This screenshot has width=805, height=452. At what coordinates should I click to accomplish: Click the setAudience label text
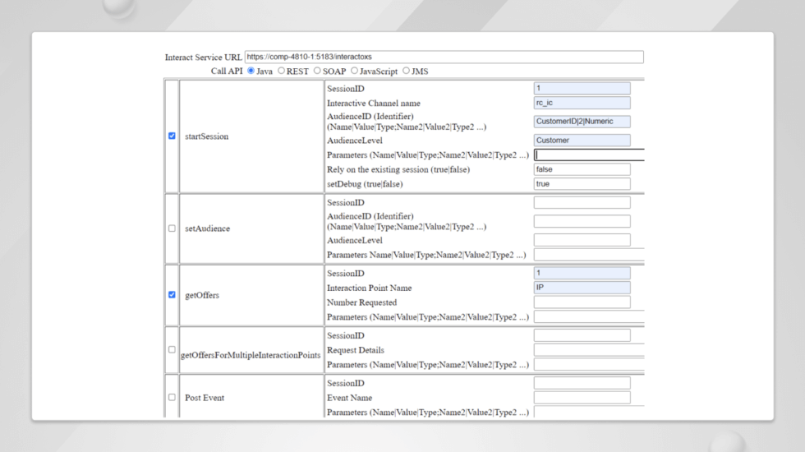(207, 228)
